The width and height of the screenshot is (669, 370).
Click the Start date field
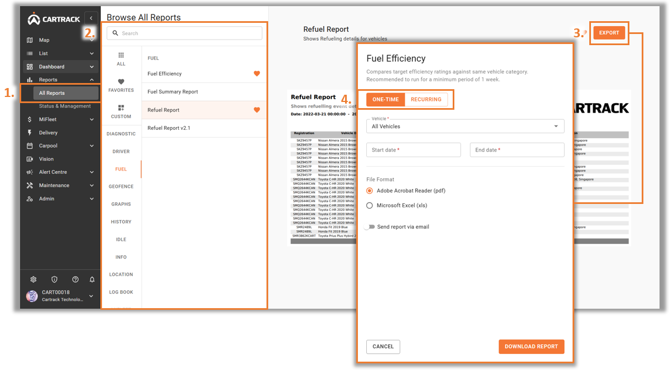(x=414, y=150)
